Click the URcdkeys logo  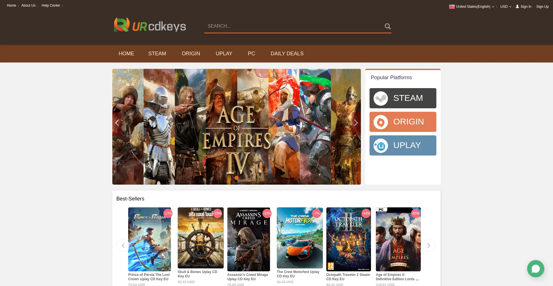150,25
